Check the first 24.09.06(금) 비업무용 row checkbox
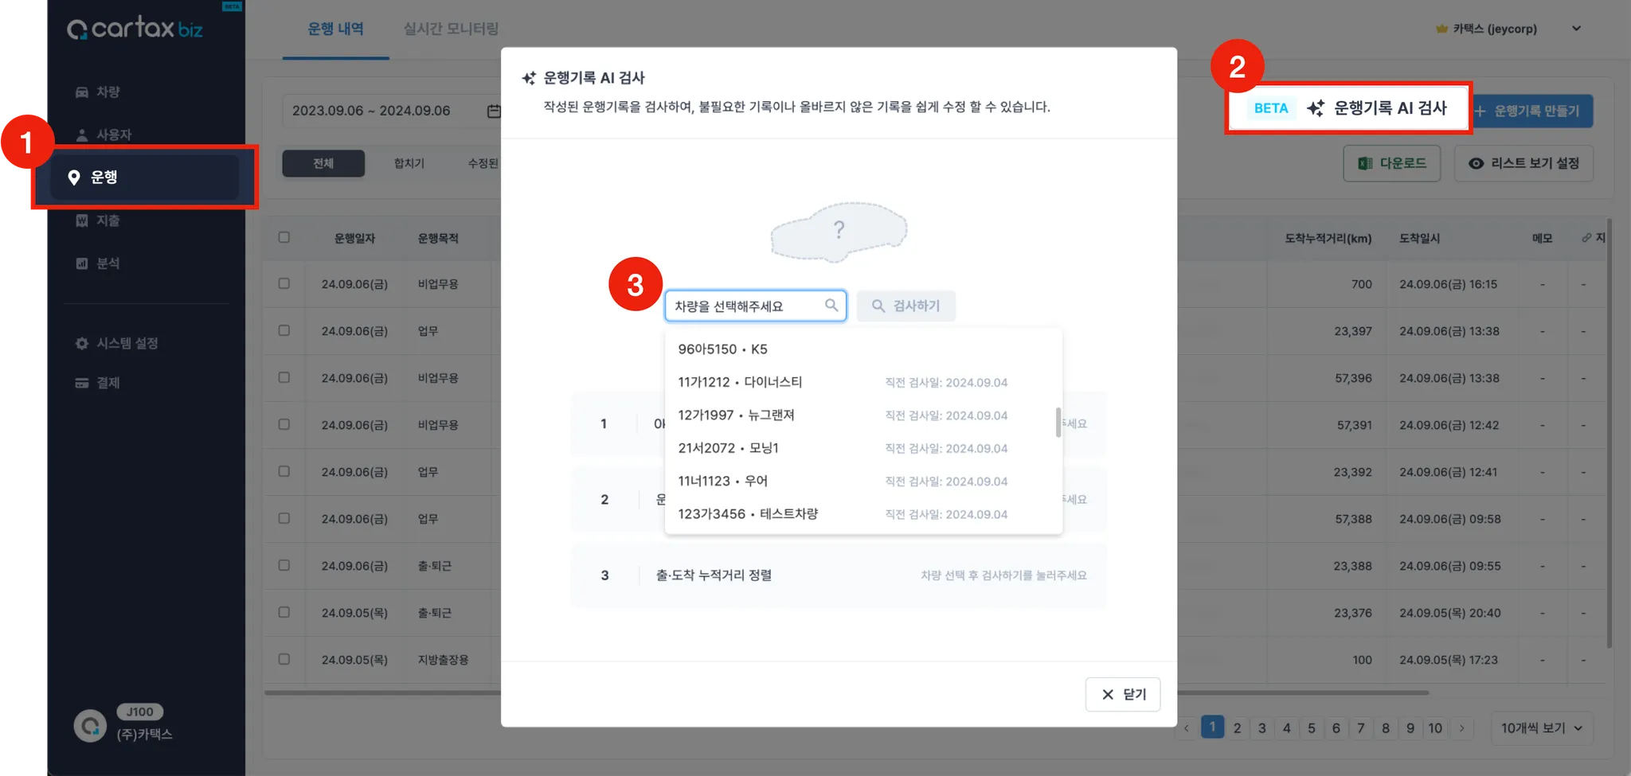 284,283
